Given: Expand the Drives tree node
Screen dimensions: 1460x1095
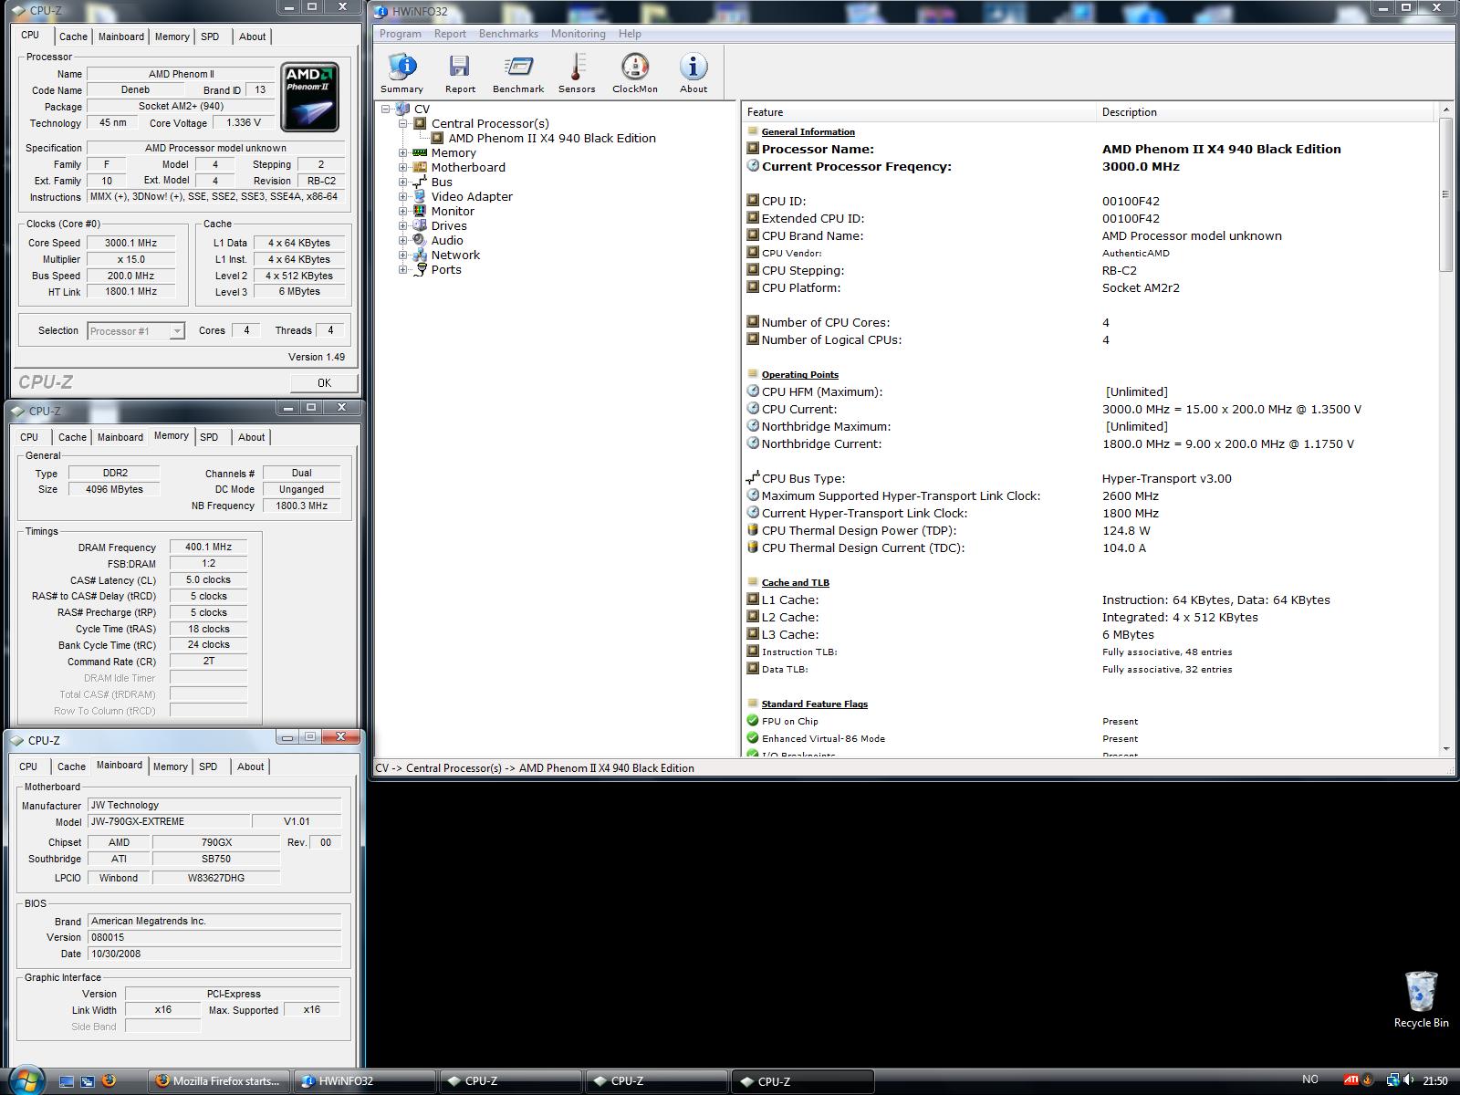Looking at the screenshot, I should 403,225.
